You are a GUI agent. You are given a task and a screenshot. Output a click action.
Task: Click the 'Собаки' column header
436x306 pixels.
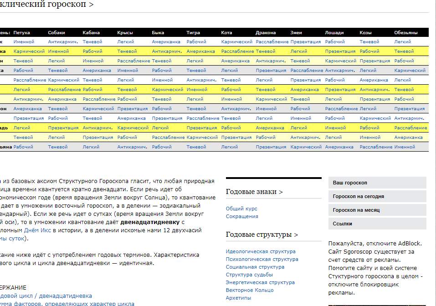click(x=56, y=32)
